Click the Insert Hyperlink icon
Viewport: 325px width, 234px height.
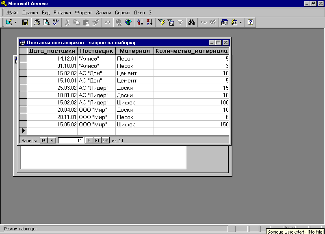point(119,22)
